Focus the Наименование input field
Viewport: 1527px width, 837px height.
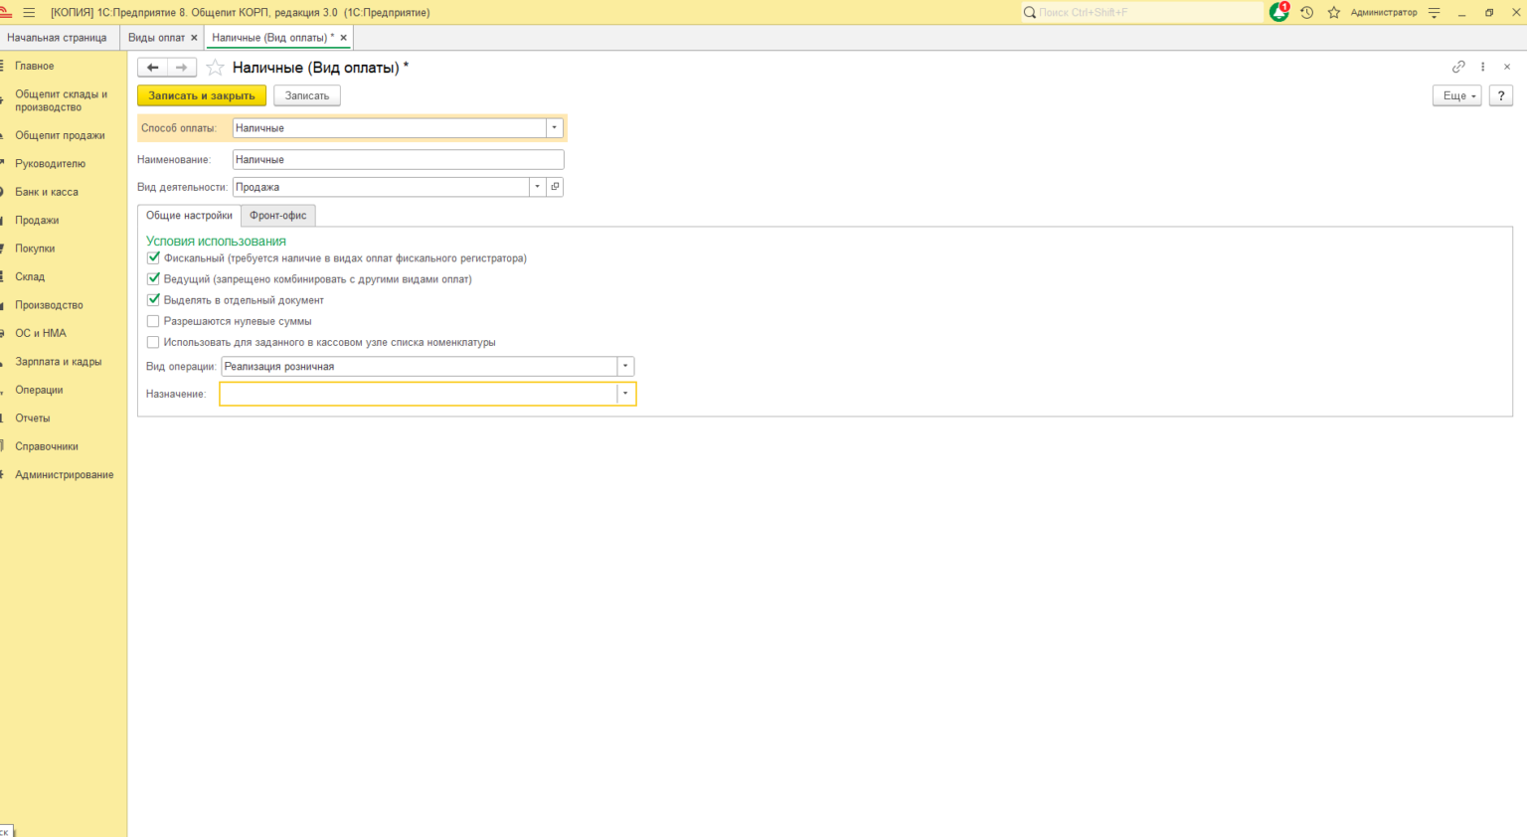pyautogui.click(x=398, y=159)
